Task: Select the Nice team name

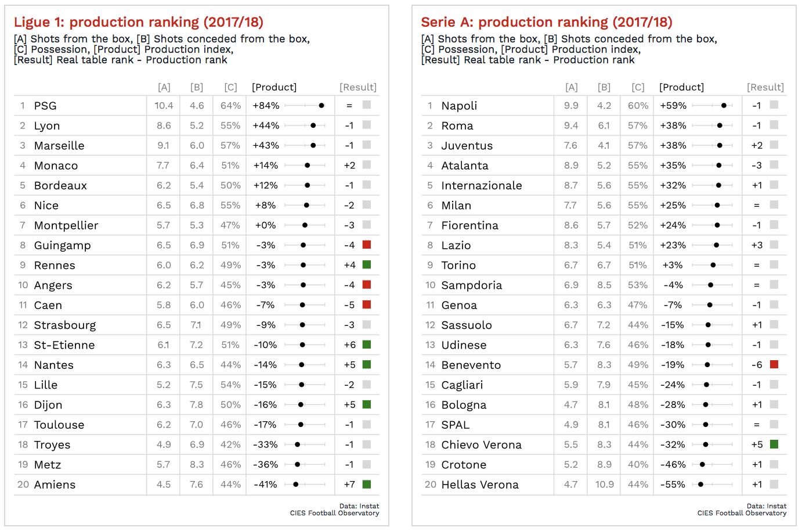Action: click(46, 206)
